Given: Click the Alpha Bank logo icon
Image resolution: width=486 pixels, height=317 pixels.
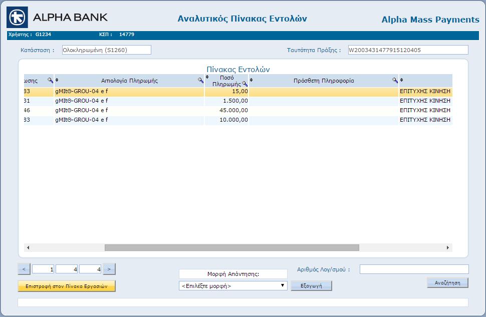Looking at the screenshot, I should pyautogui.click(x=17, y=18).
